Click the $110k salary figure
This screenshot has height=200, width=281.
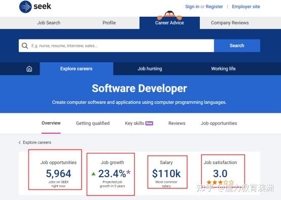pyautogui.click(x=166, y=174)
